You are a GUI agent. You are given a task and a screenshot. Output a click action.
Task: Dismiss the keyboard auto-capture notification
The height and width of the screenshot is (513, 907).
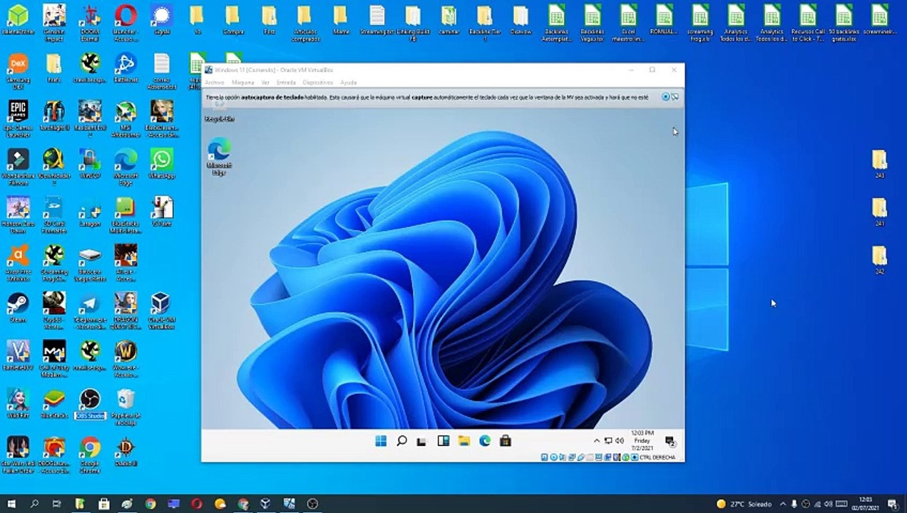665,97
